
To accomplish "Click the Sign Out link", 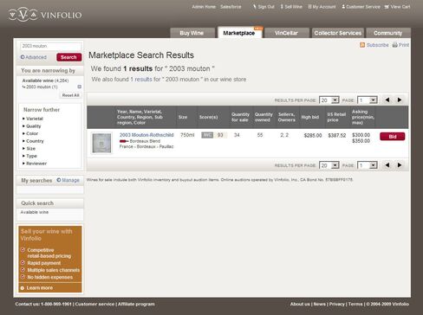I will click(264, 7).
